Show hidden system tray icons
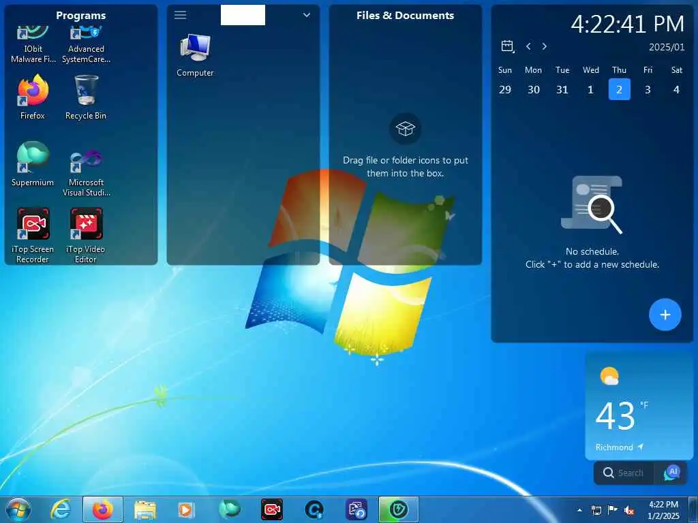698x523 pixels. tap(579, 510)
